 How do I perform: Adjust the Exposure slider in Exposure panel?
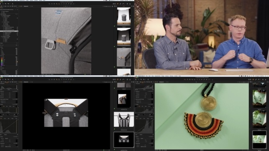[x=10, y=93]
